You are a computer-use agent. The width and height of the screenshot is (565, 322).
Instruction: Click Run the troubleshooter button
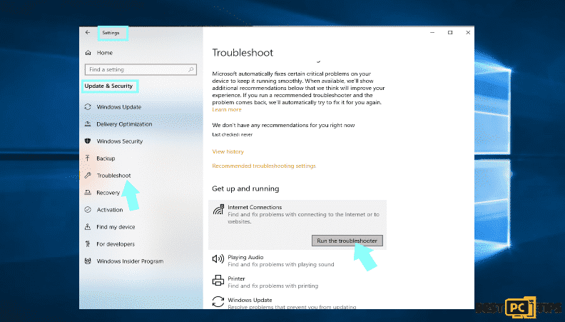347,241
